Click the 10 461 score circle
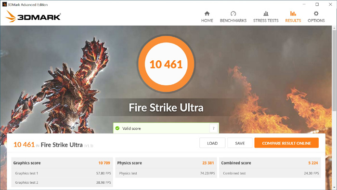This screenshot has height=190, width=337. click(166, 64)
